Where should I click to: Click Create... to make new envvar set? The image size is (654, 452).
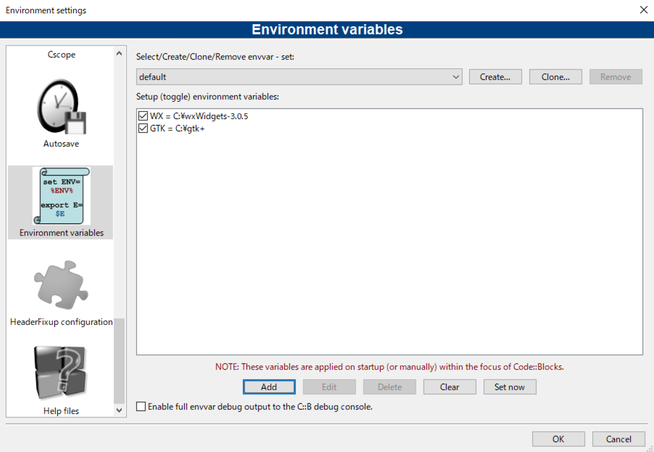pyautogui.click(x=495, y=77)
